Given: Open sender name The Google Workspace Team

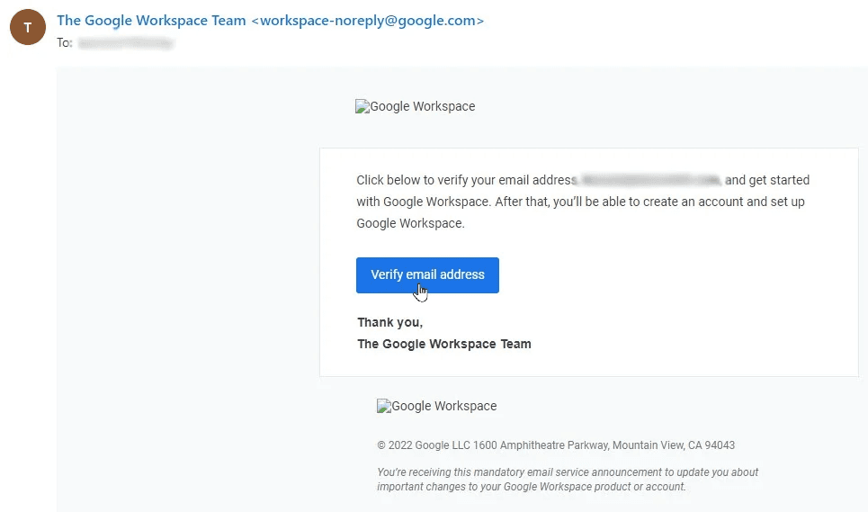Looking at the screenshot, I should 151,21.
